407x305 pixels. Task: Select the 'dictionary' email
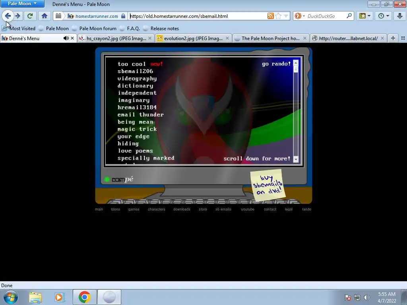[135, 86]
